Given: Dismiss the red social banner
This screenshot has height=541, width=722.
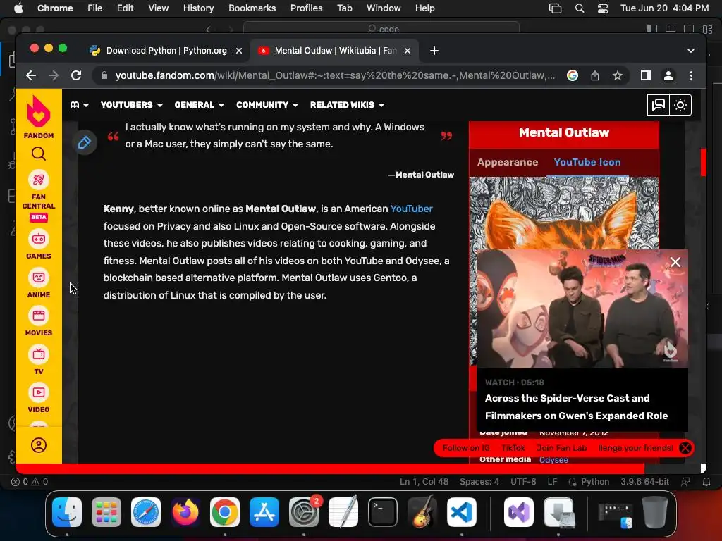Looking at the screenshot, I should 685,448.
